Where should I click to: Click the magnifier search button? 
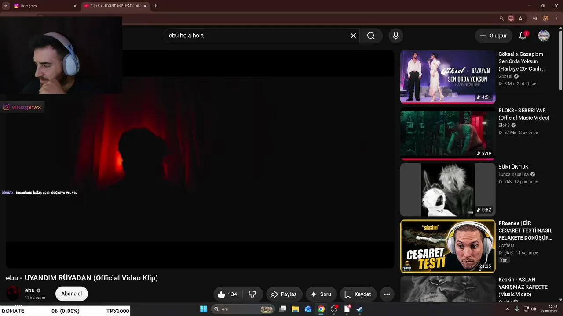(371, 36)
